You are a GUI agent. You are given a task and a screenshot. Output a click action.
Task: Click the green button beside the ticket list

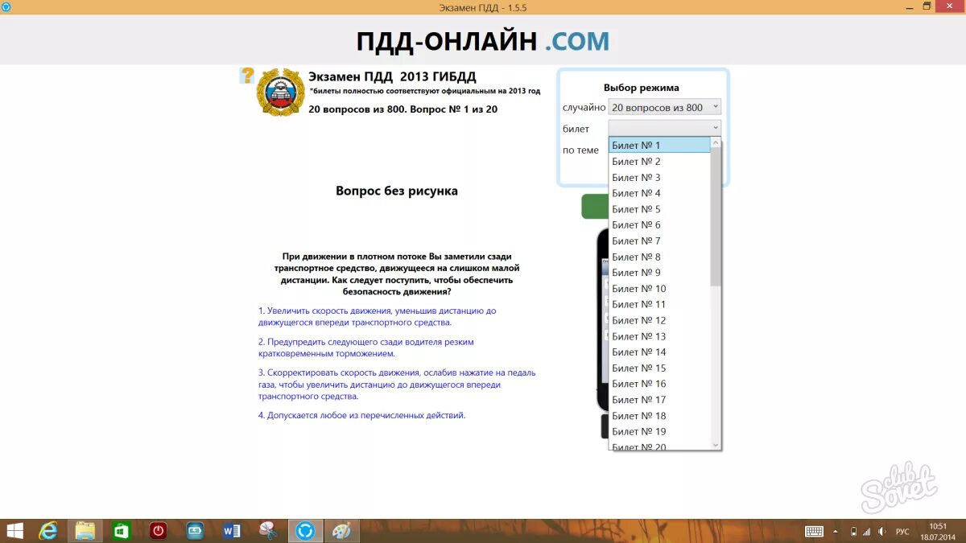tap(594, 207)
